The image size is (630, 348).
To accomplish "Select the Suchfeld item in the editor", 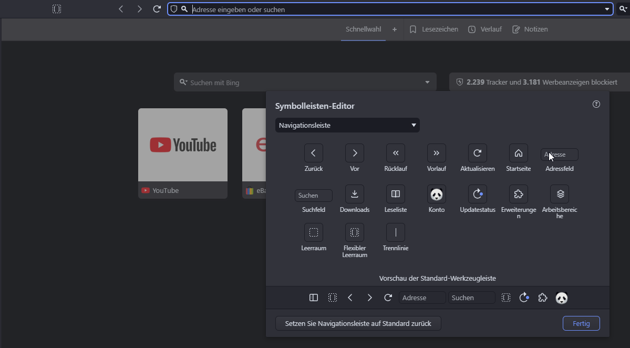I will (x=313, y=196).
